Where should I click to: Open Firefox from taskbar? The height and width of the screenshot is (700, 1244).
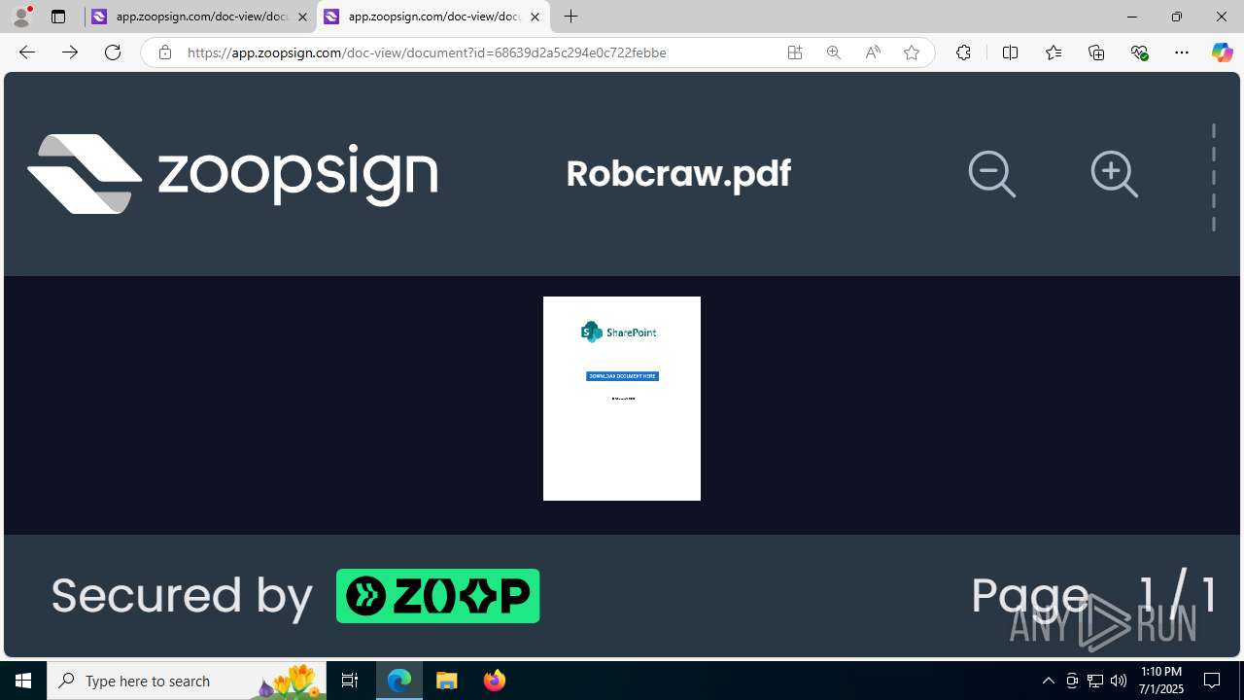(x=495, y=681)
